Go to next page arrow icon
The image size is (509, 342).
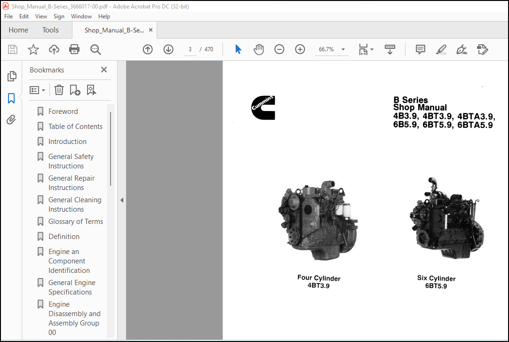pos(168,49)
